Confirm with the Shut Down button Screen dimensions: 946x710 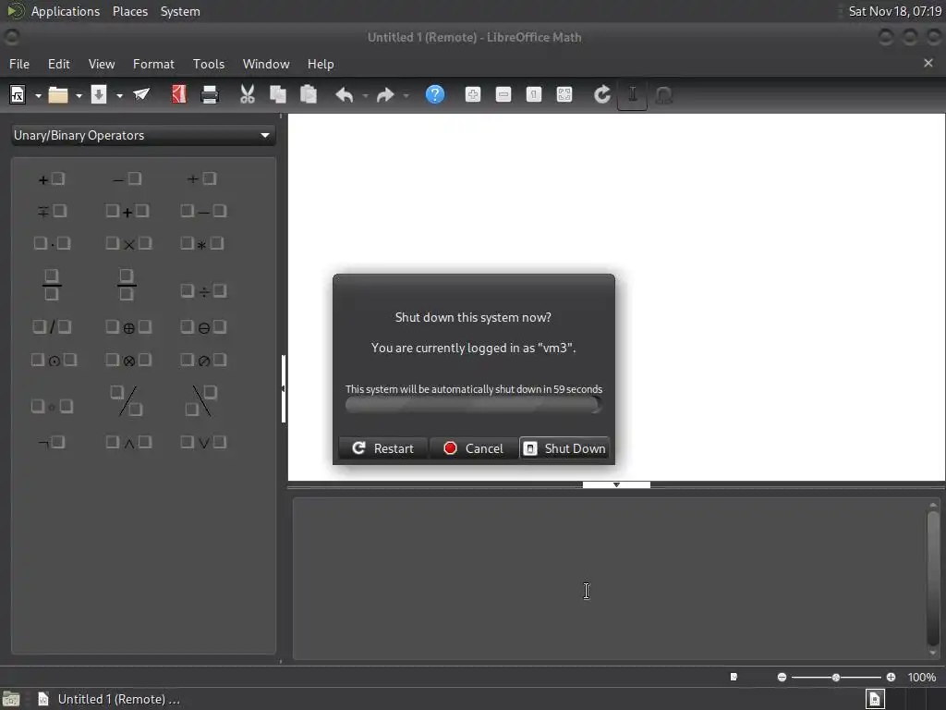point(564,448)
